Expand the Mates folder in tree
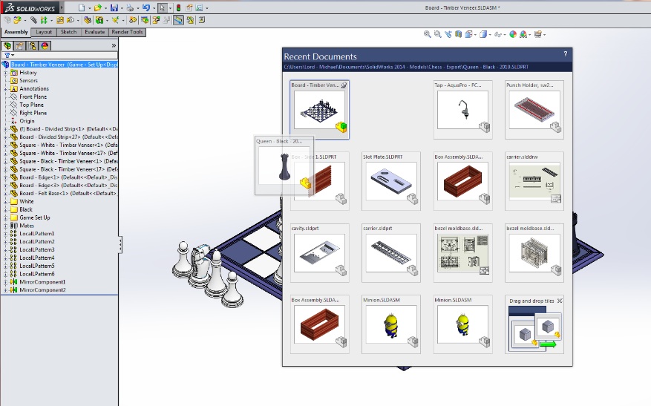 click(5, 226)
